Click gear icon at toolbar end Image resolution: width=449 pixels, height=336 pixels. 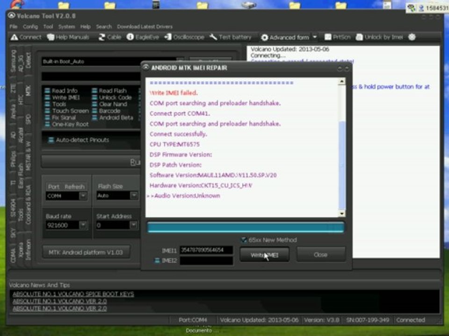(x=412, y=37)
